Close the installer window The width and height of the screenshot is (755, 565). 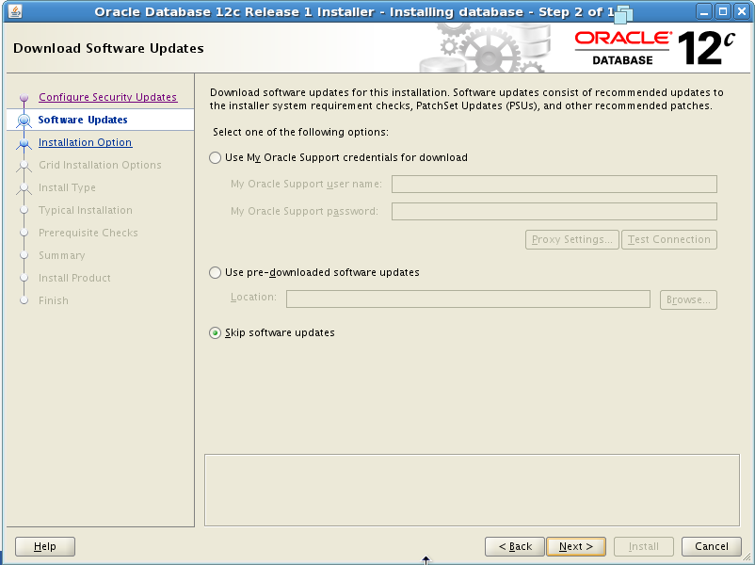[x=742, y=11]
